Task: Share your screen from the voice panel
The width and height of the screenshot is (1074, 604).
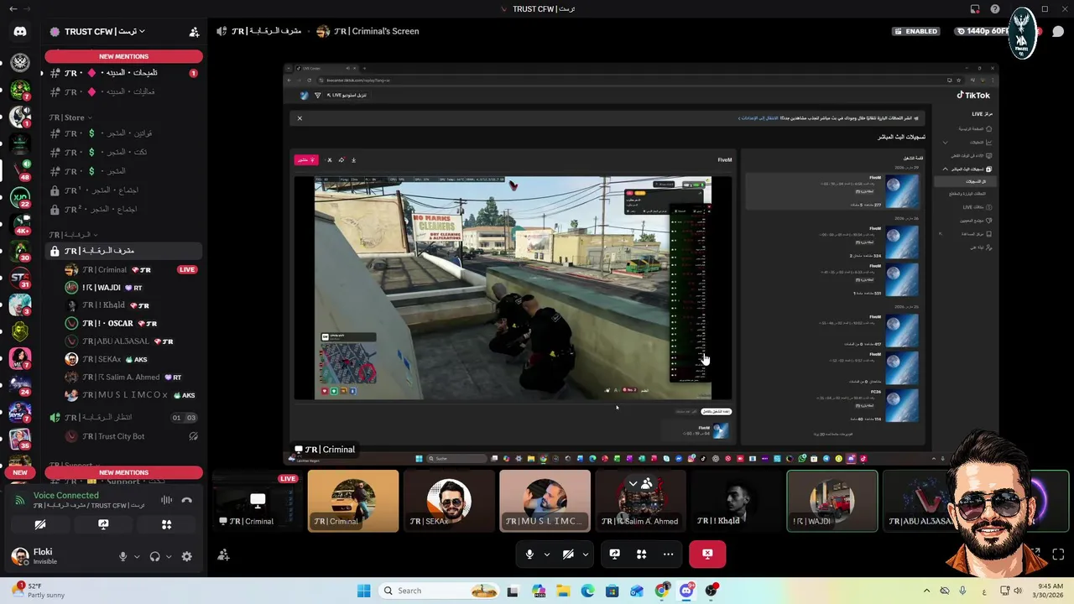Action: click(x=103, y=524)
